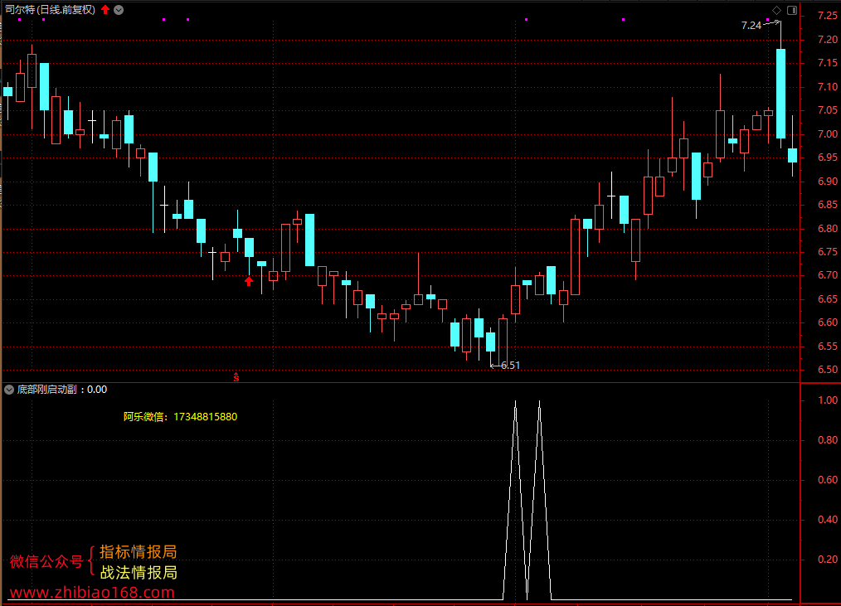Click the 7.15 price axis label
Screen dimensions: 841x606
pos(828,63)
